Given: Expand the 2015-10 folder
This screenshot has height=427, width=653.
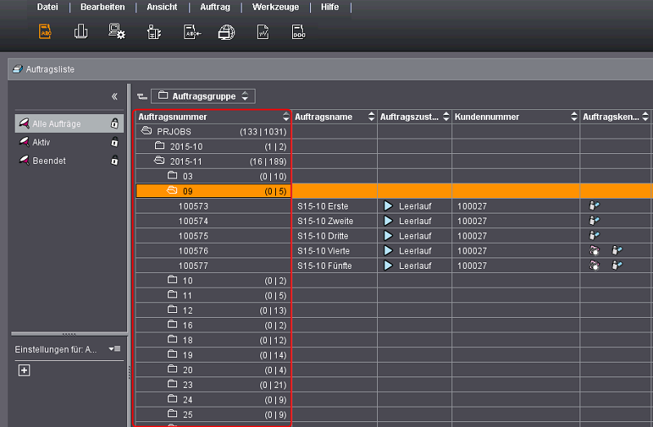Looking at the screenshot, I should pyautogui.click(x=159, y=146).
